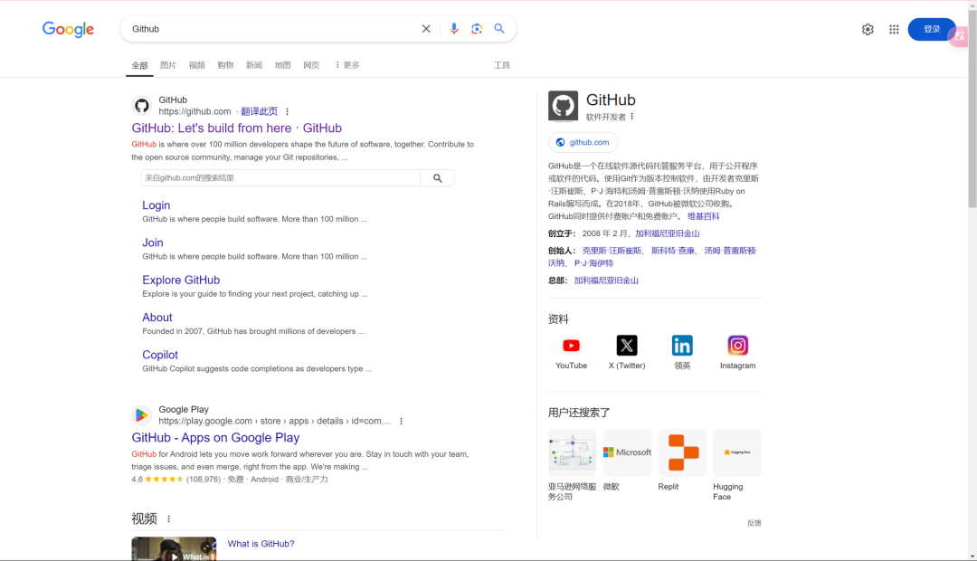Open GitHub's LinkedIn (领英) profile icon
Screen dimensions: 977x561
click(x=682, y=345)
